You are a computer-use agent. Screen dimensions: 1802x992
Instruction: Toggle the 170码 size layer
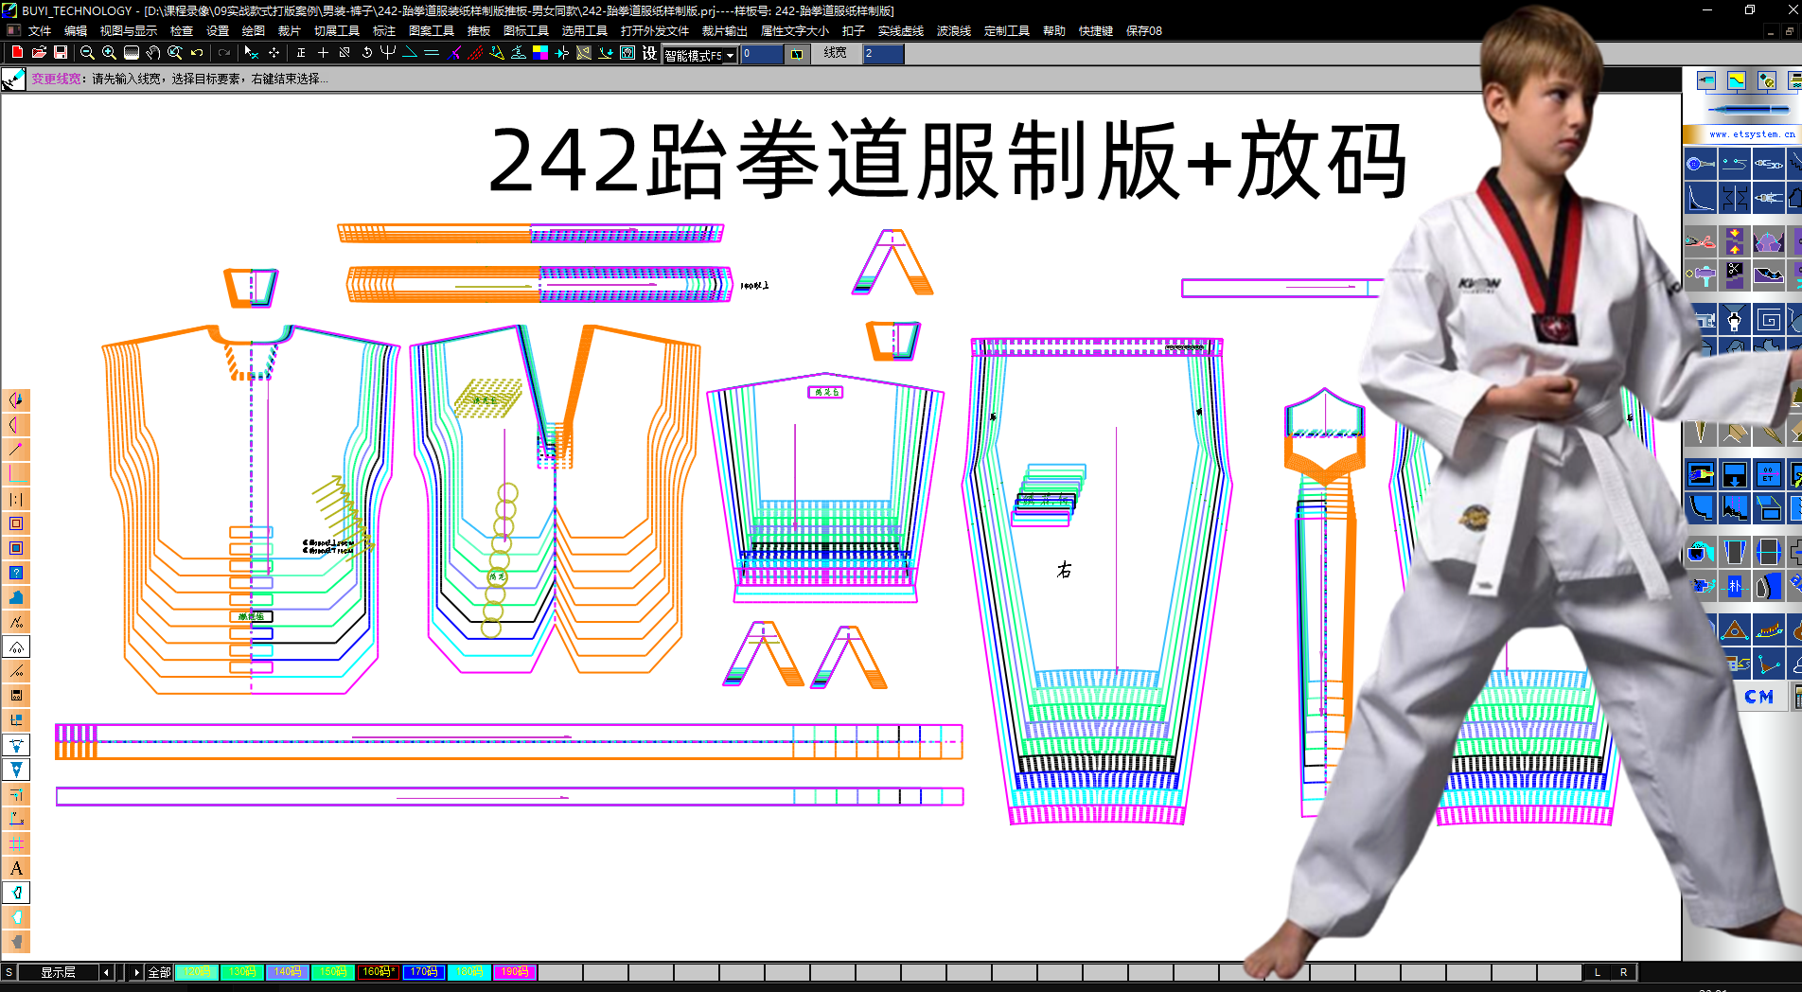point(424,972)
